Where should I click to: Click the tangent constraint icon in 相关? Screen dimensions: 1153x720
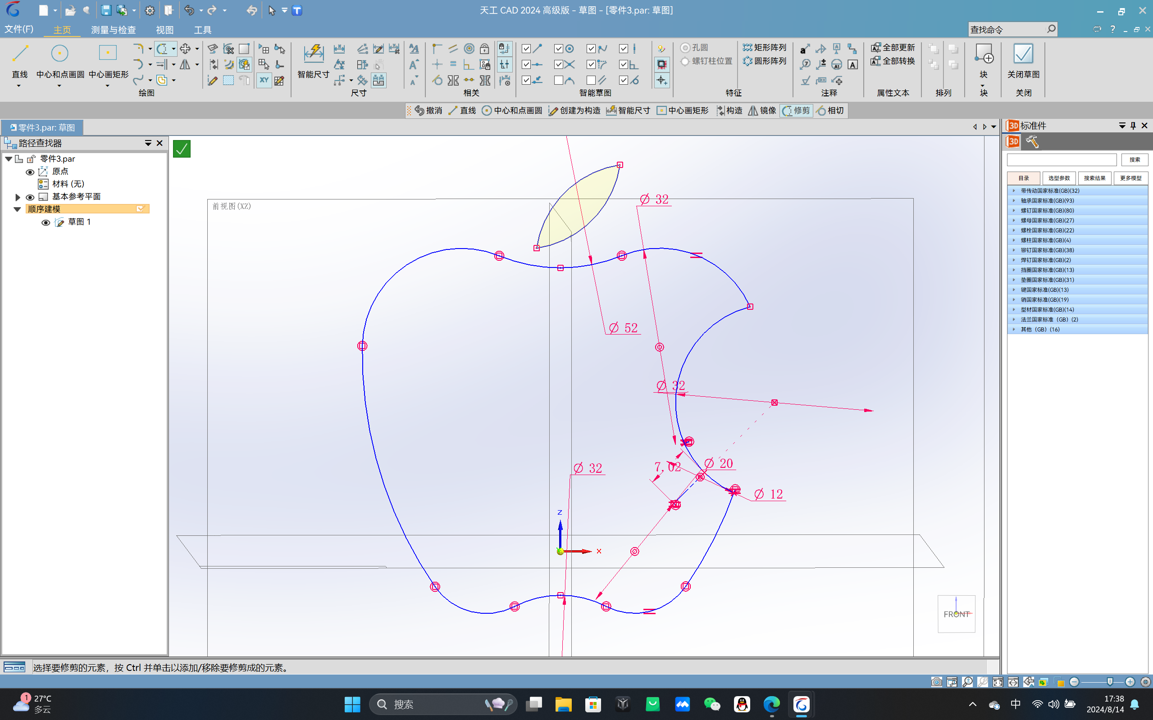coord(437,80)
